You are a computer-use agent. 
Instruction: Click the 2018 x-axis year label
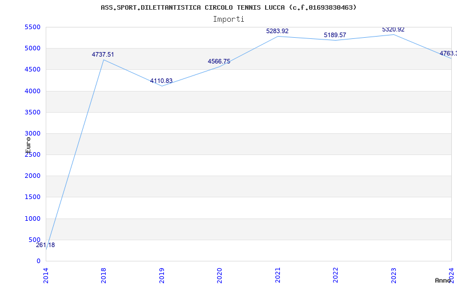[x=104, y=275]
